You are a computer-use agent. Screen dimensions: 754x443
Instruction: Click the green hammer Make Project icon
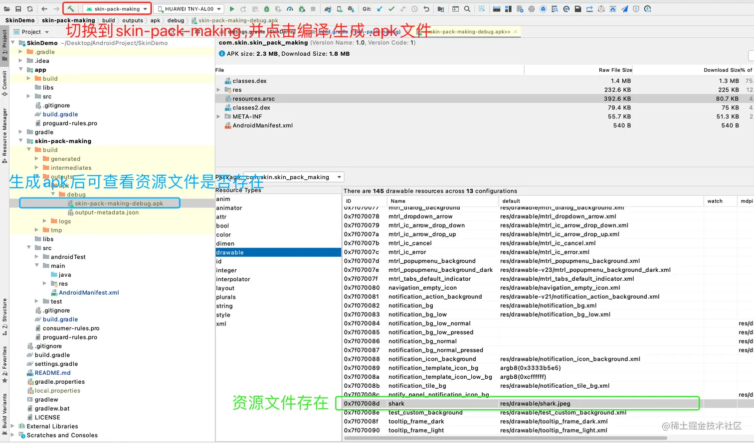coord(71,9)
